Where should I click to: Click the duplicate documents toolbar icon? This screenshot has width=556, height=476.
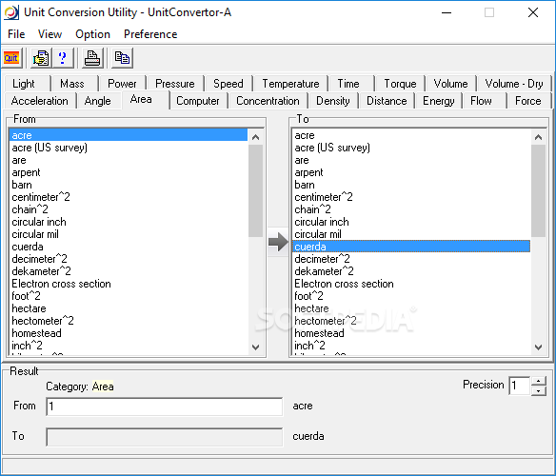tap(122, 58)
